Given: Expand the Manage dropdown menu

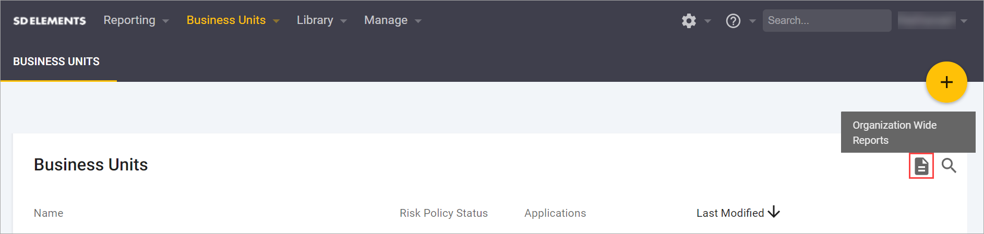Looking at the screenshot, I should click(392, 20).
